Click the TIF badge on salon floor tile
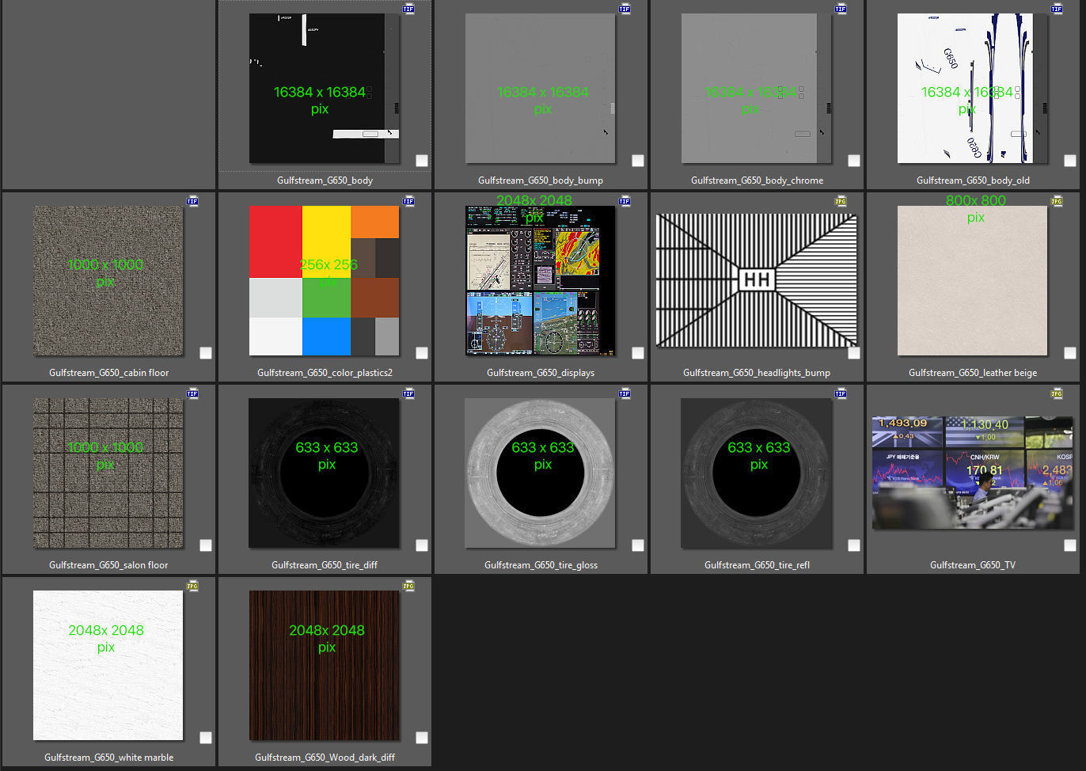This screenshot has height=771, width=1086. 192,393
